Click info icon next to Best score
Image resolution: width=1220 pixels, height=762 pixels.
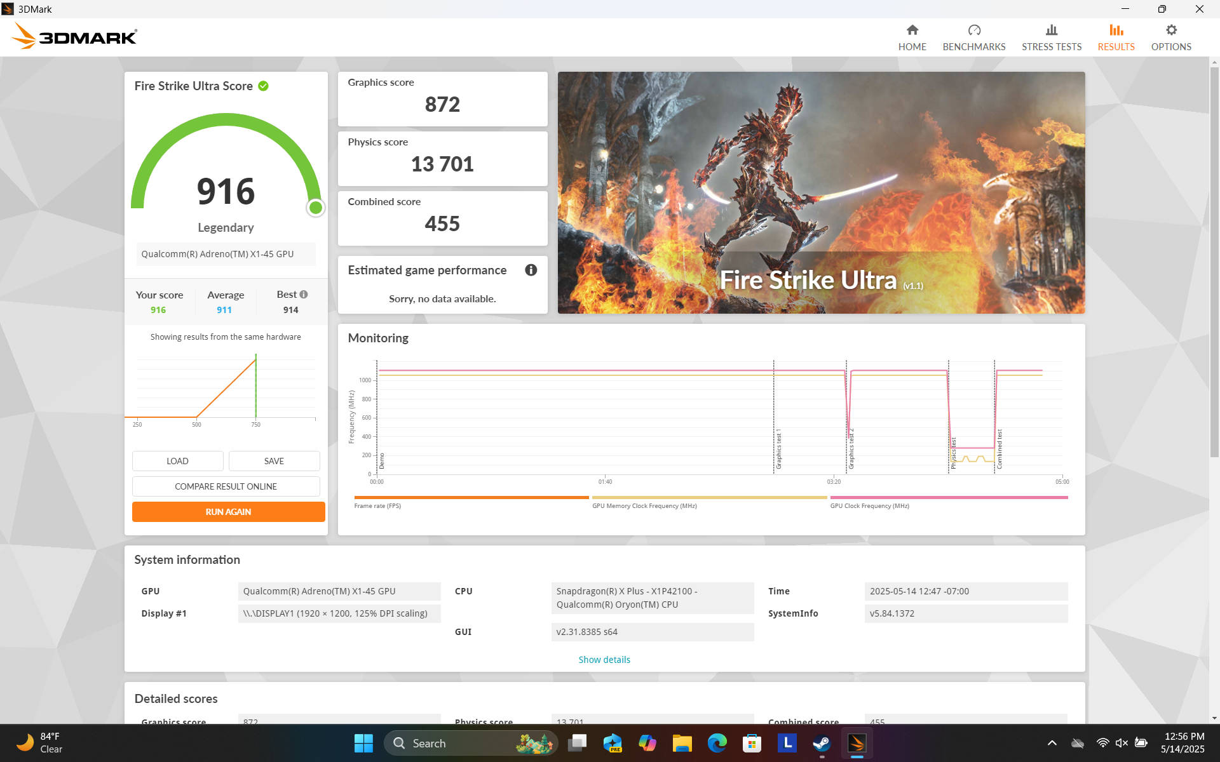[x=304, y=295]
